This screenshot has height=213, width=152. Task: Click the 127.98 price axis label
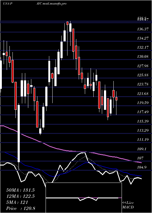pyautogui.click(x=143, y=66)
